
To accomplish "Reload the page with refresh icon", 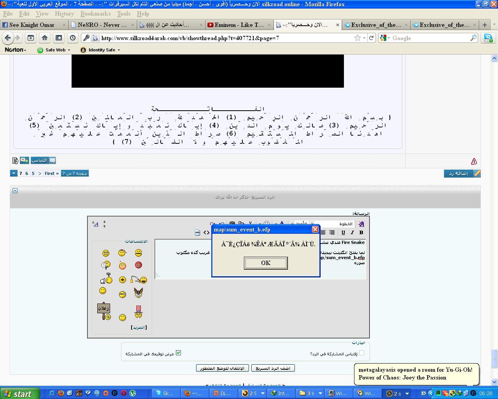I will click(x=371, y=38).
